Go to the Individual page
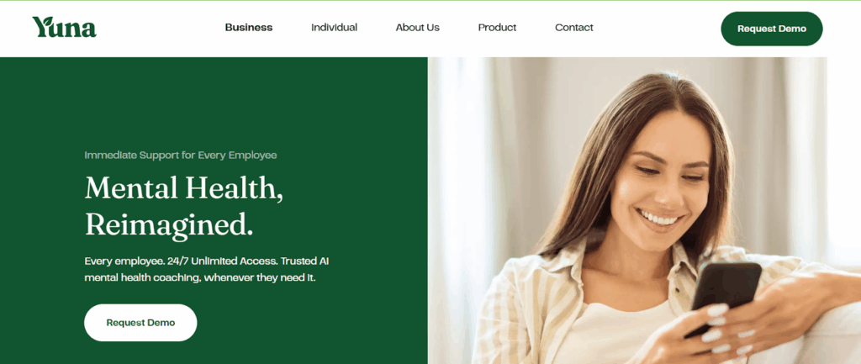Image resolution: width=861 pixels, height=364 pixels. (335, 28)
